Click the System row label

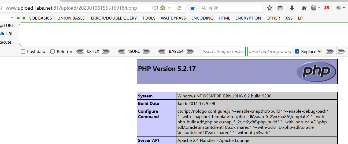point(145,96)
